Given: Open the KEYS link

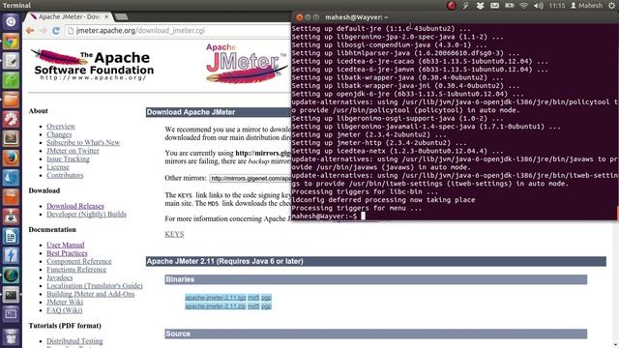Looking at the screenshot, I should (x=174, y=234).
